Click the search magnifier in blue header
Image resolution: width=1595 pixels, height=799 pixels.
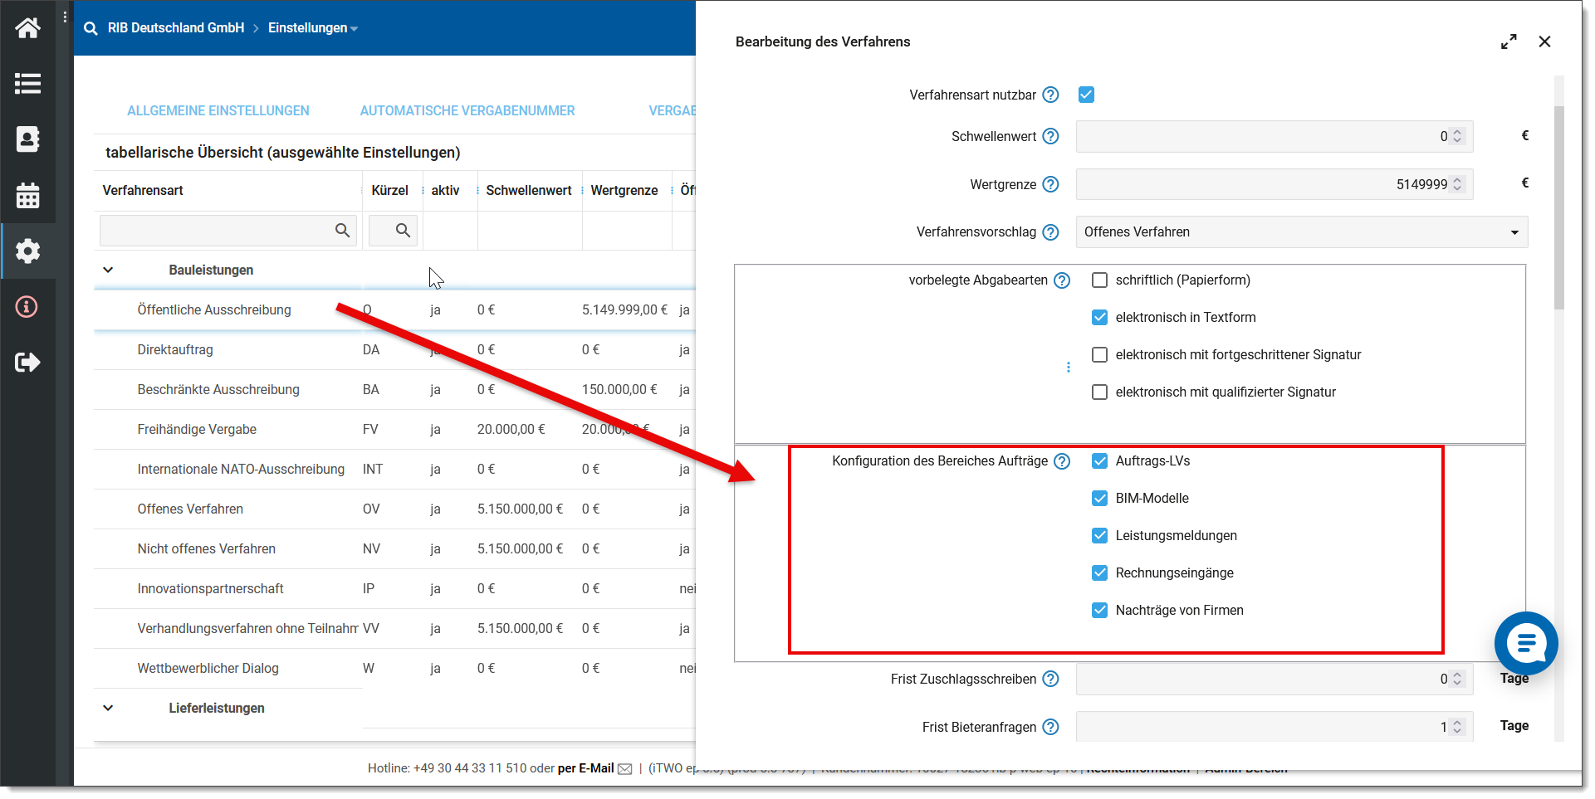tap(91, 28)
